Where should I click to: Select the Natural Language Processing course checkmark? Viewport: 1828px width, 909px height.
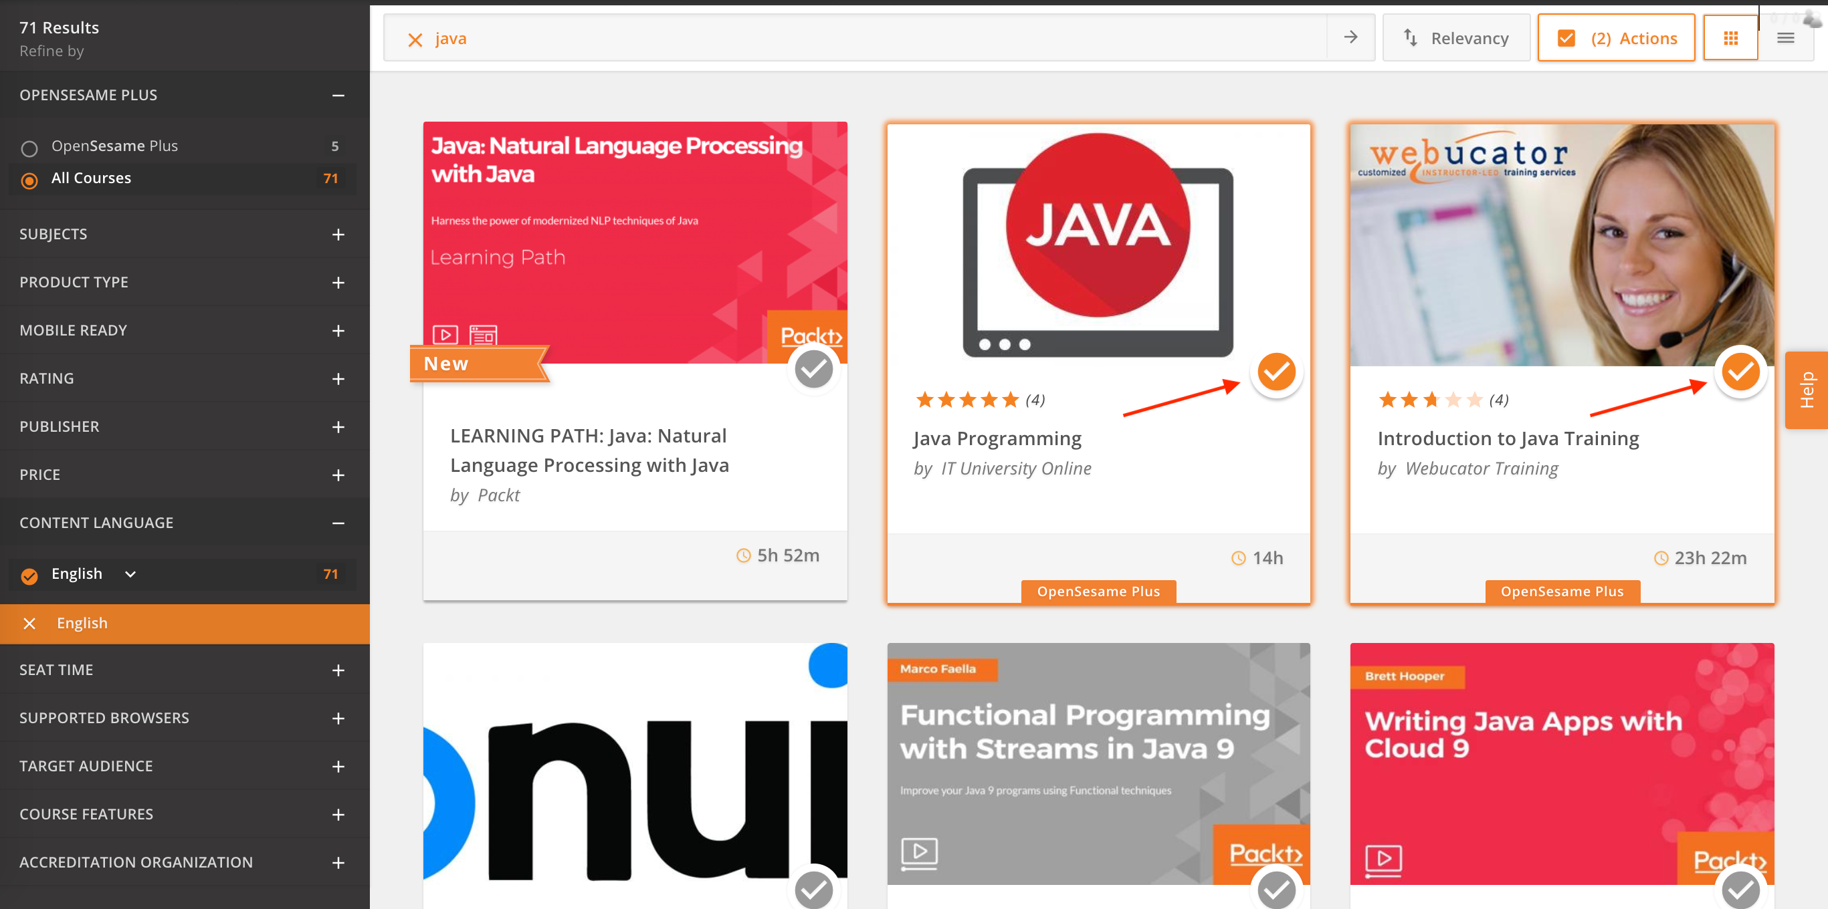(813, 369)
